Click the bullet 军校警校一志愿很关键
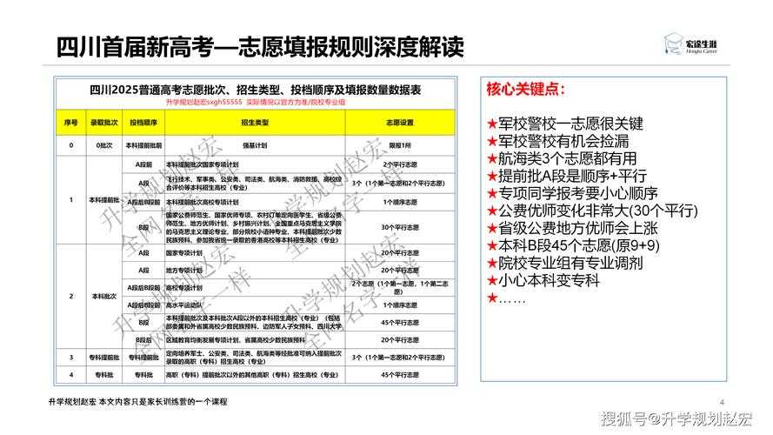The height and width of the screenshot is (435, 773). [x=565, y=124]
